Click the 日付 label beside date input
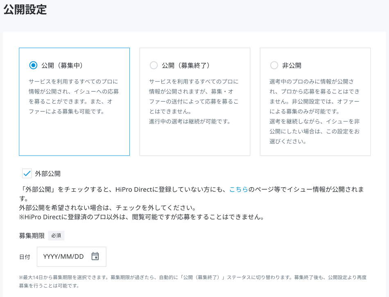 tap(25, 257)
